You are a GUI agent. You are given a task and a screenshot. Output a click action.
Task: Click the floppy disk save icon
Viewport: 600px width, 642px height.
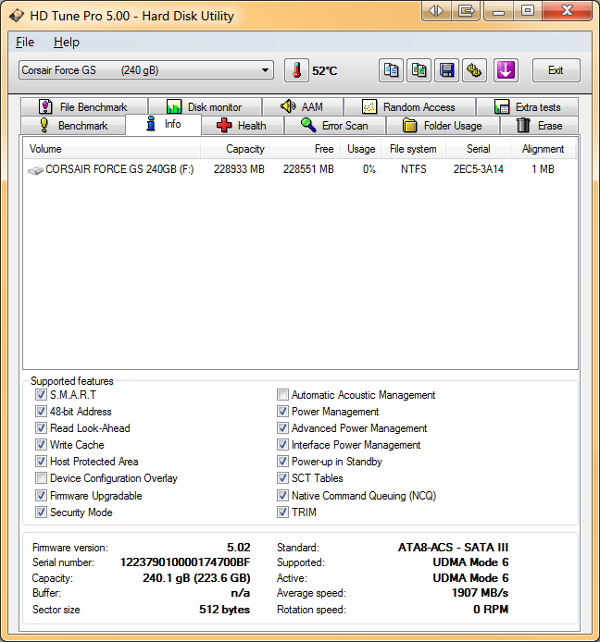(x=447, y=70)
